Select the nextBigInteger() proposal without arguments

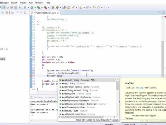coord(87,101)
